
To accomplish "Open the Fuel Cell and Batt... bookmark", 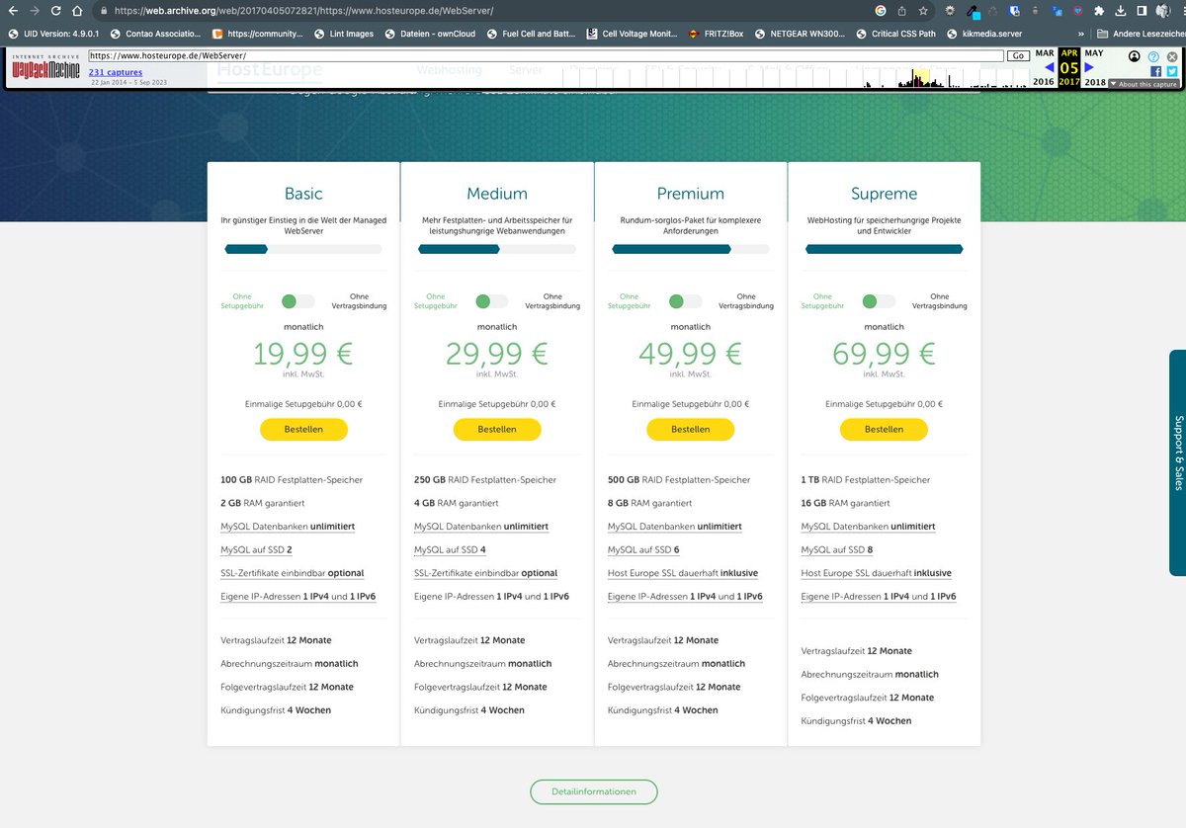I will pos(532,34).
